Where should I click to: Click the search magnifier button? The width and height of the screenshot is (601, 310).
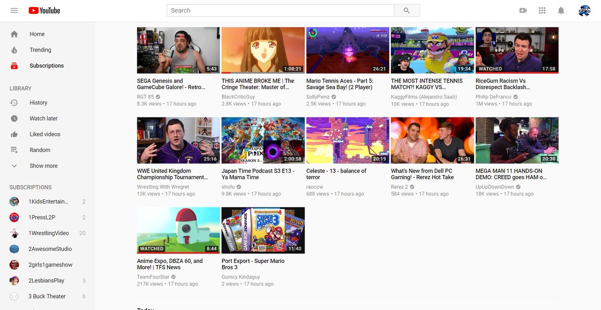pos(407,10)
